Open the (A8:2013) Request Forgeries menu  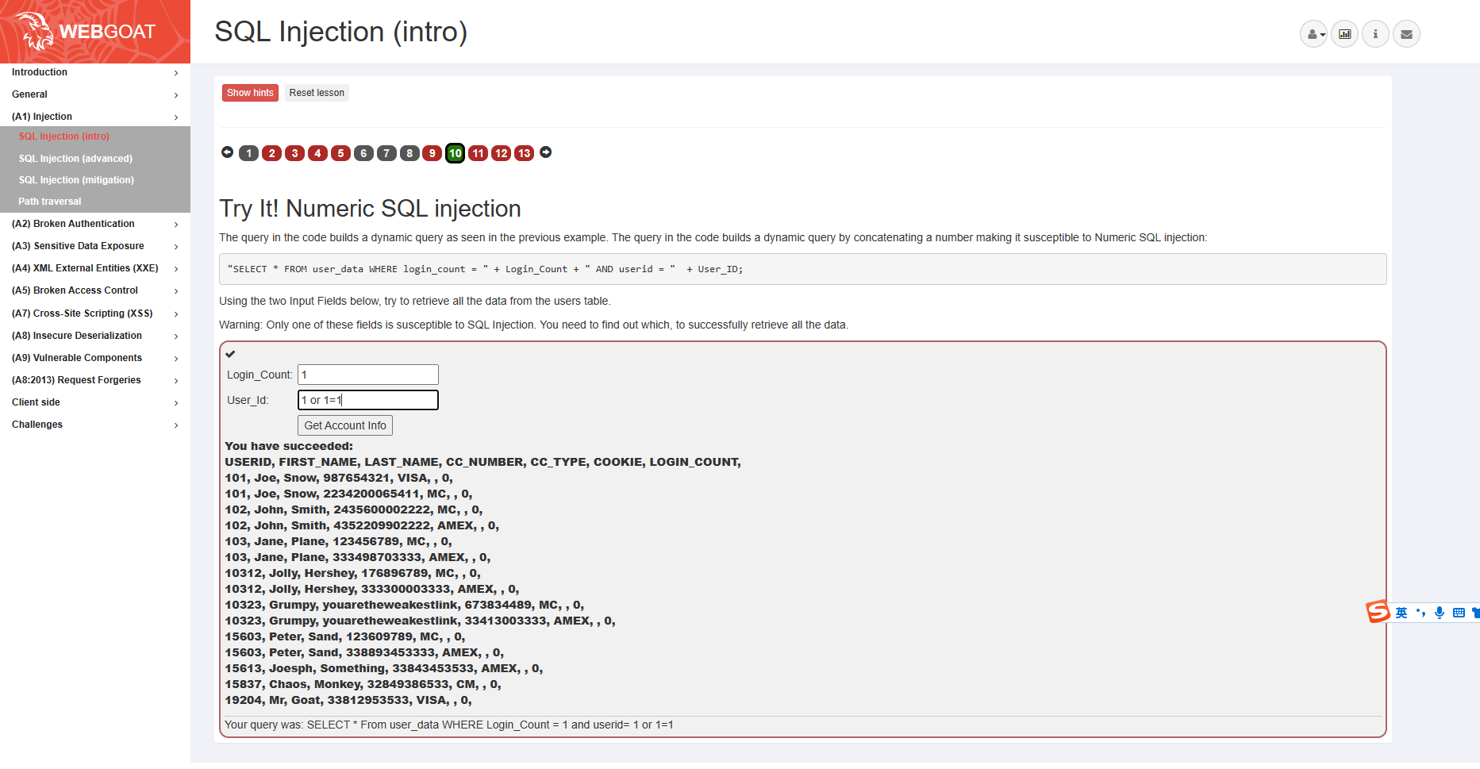pyautogui.click(x=95, y=380)
